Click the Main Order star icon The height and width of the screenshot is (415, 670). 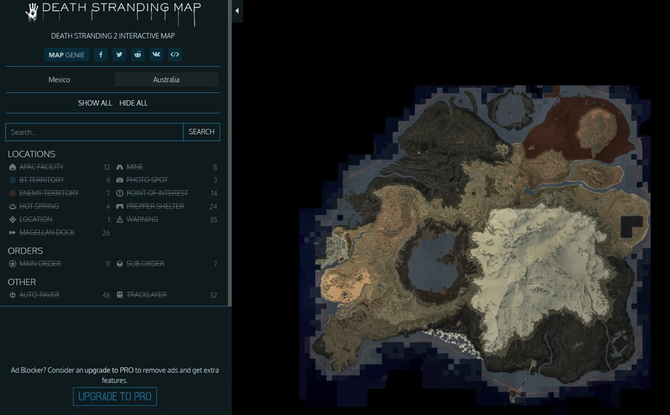coord(13,264)
